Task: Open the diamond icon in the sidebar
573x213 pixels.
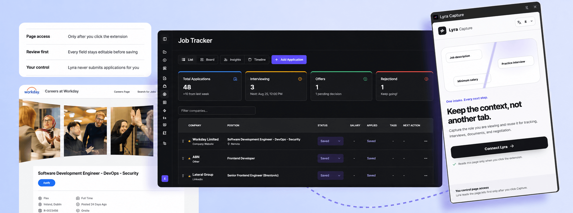Action: (x=165, y=111)
